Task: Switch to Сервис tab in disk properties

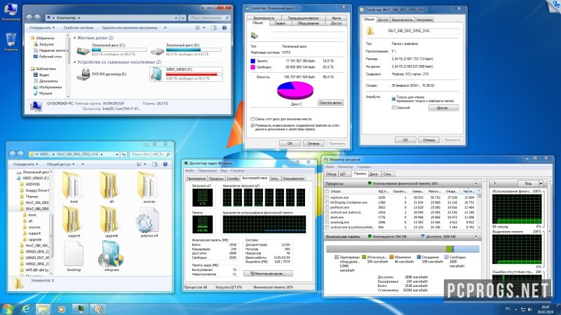Action: pos(280,23)
